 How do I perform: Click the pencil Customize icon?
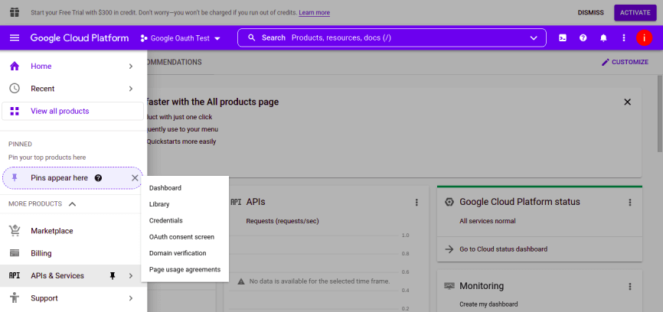click(x=606, y=62)
